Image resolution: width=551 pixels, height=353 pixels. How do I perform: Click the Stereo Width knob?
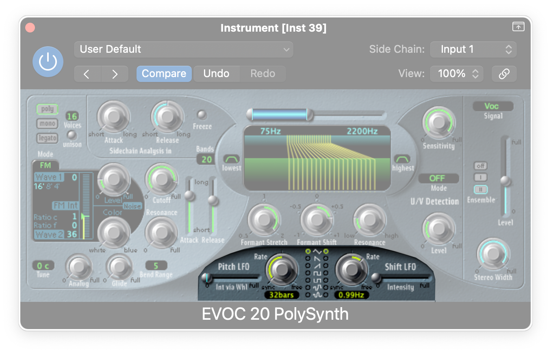(x=493, y=254)
